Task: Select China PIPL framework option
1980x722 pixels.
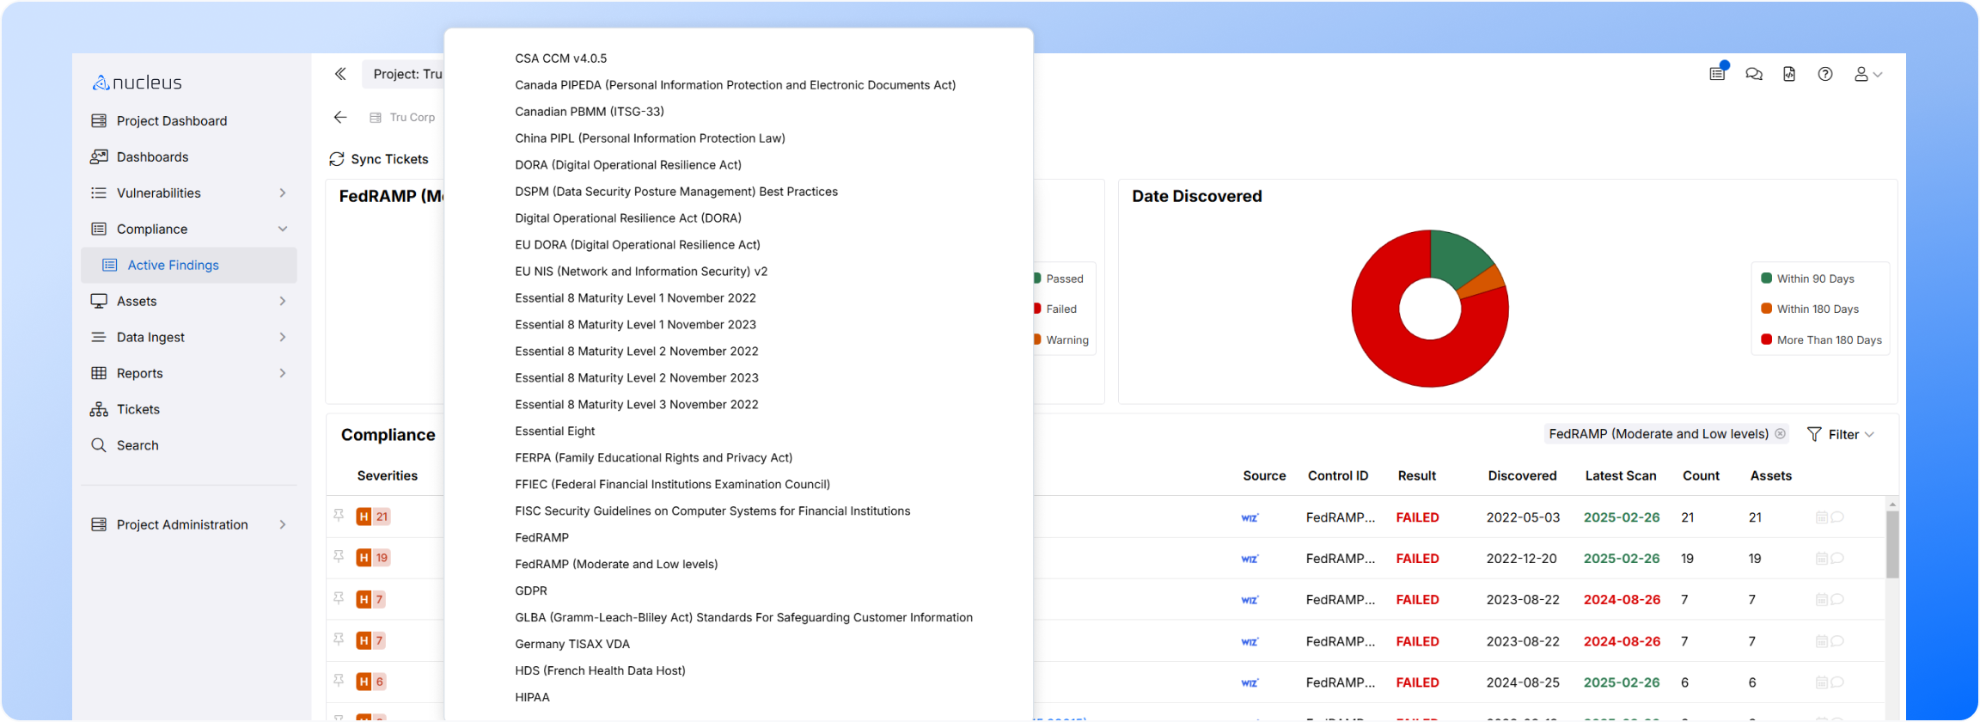Action: coord(651,138)
